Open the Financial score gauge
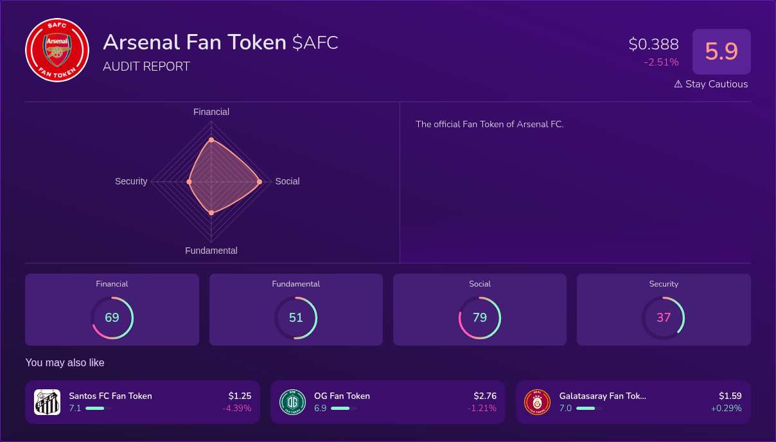Image resolution: width=776 pixels, height=442 pixels. [112, 317]
